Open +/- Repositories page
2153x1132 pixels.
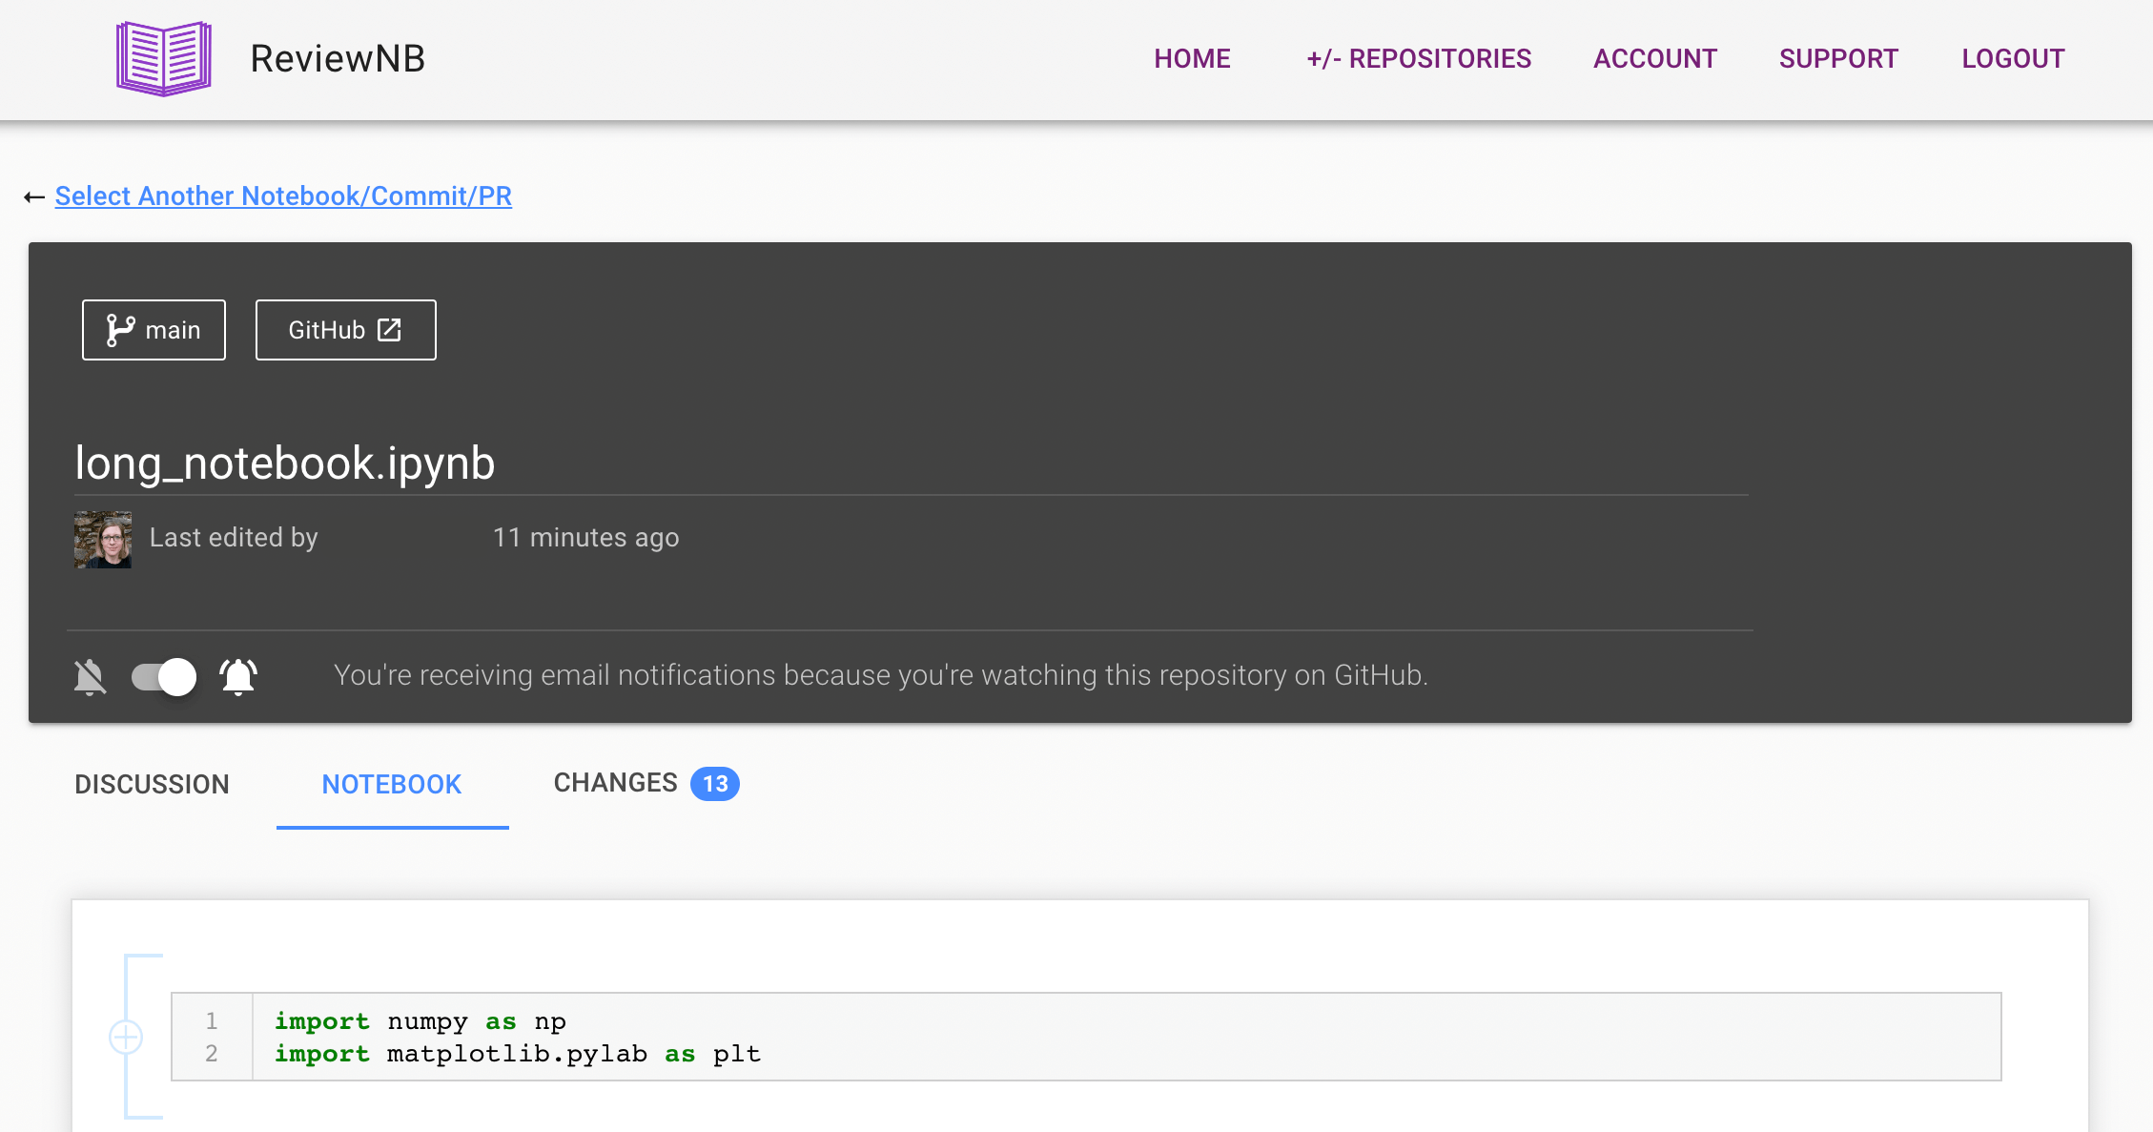[1419, 58]
